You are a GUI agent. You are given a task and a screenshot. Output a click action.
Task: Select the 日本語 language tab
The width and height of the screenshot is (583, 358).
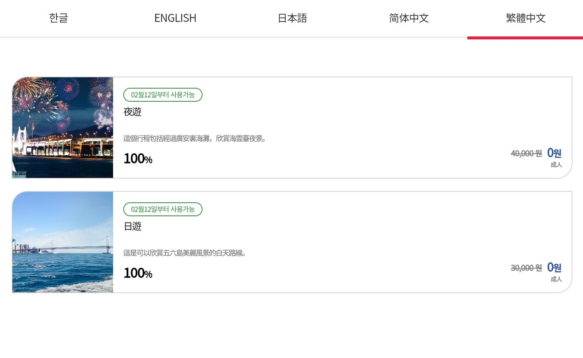tap(292, 18)
